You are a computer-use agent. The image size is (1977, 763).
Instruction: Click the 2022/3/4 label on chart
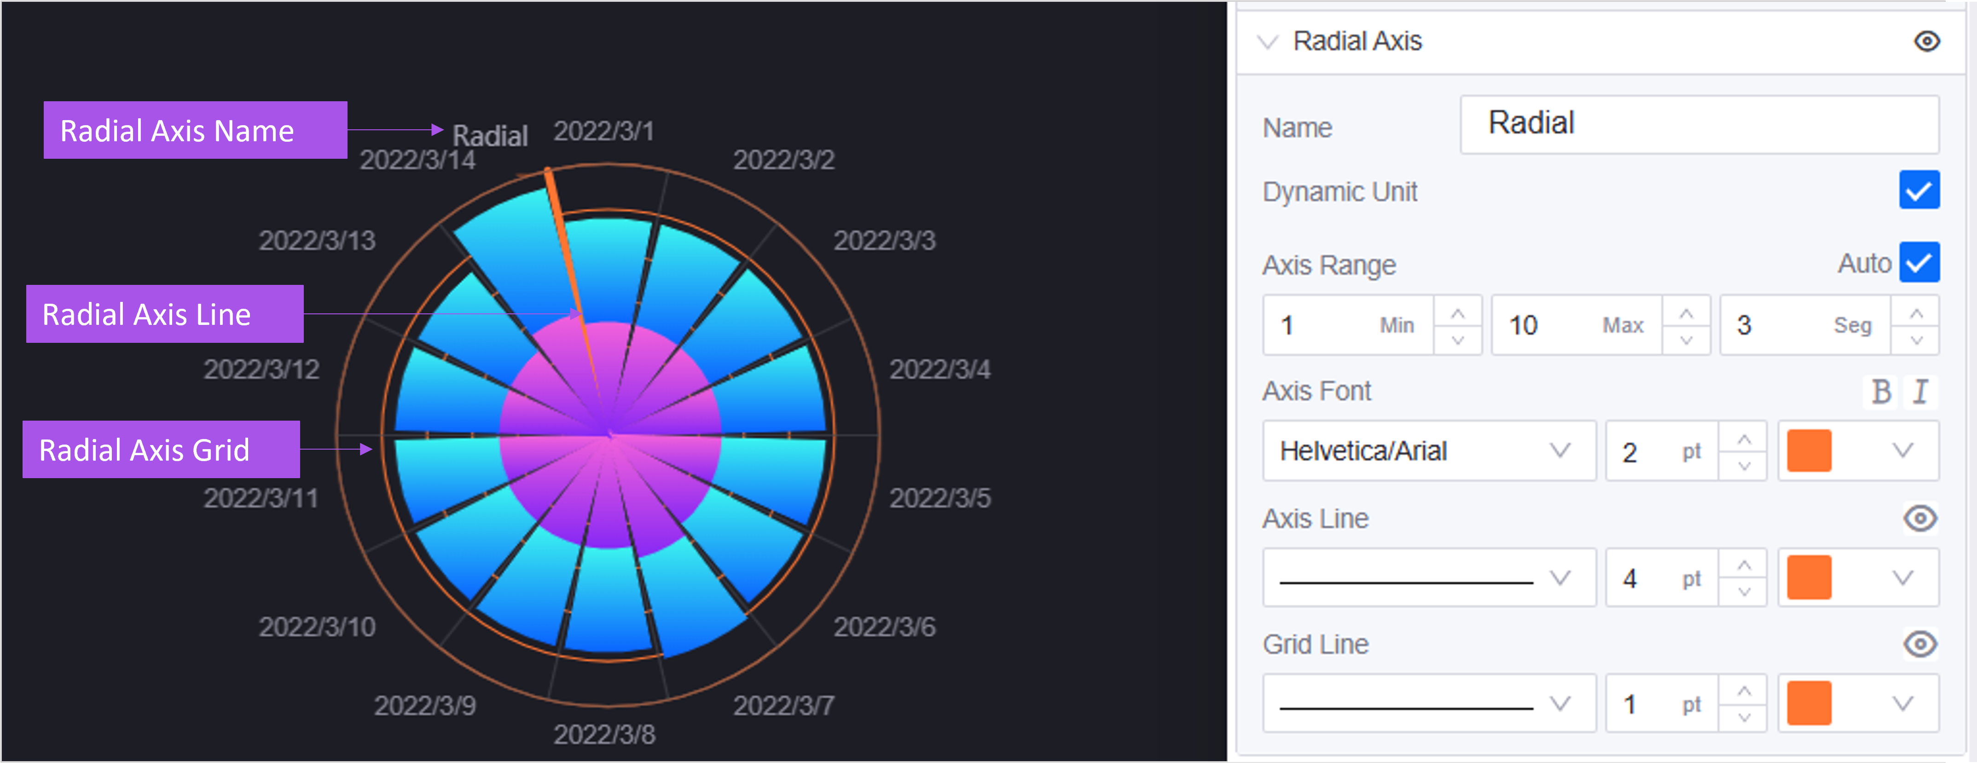(x=940, y=369)
